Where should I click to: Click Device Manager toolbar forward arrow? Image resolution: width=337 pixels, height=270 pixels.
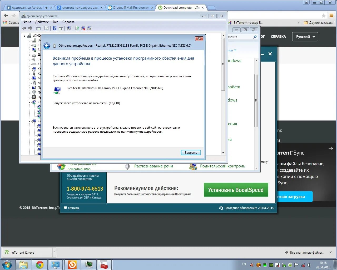[30, 28]
